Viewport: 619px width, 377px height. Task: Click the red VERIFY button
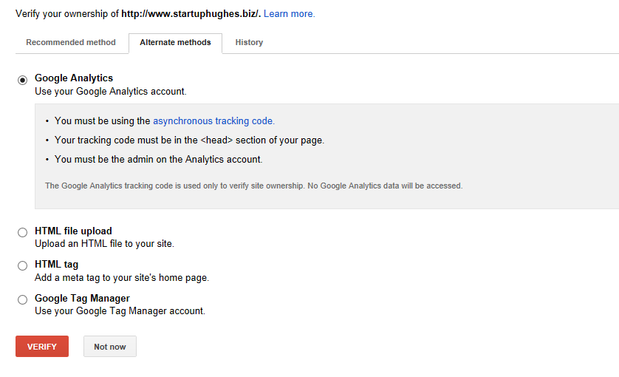[42, 347]
